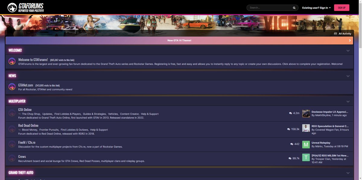Image resolution: width=362 pixels, height=180 pixels.
Task: Open New GTA VI Theme! announcement
Action: [x=179, y=40]
